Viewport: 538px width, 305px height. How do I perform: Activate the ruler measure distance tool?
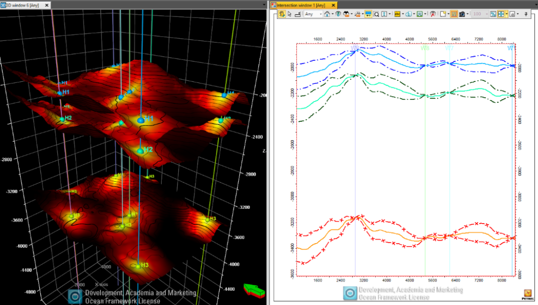pos(297,14)
